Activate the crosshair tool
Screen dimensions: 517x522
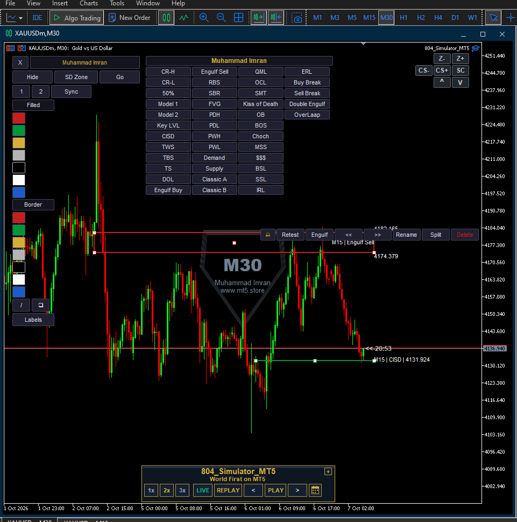(x=511, y=18)
